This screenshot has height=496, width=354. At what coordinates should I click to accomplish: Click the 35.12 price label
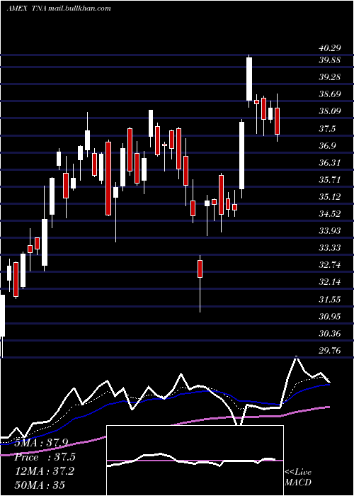[x=330, y=197]
